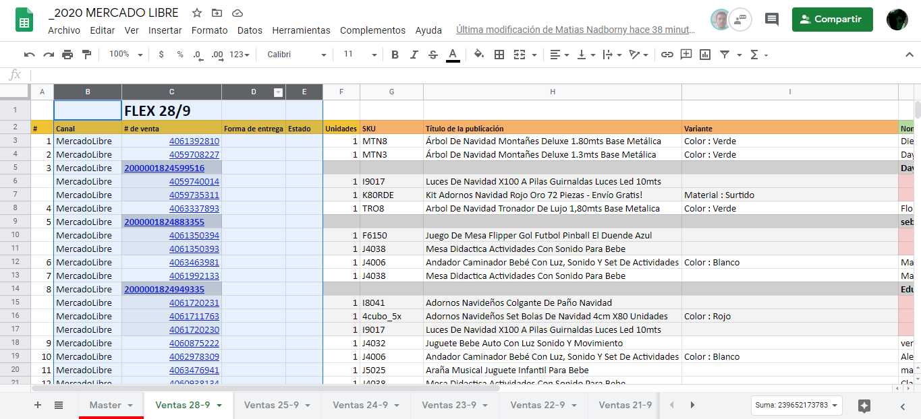
Task: Open the font size dropdown
Action: (360, 55)
